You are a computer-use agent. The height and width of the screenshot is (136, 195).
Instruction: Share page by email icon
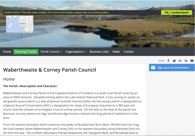pos(192,61)
